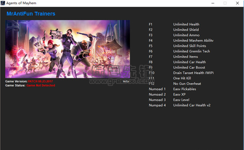Viewport: 244px width, 150px height.
Task: Select the Unlimited Health cheat entry
Action: click(x=186, y=24)
